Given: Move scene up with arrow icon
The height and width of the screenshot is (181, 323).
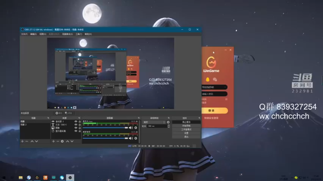Looking at the screenshot, I should click(32, 141).
